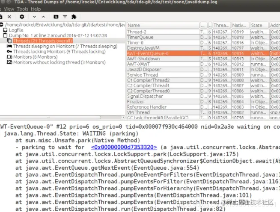Screen dimensions: 280x212
Task: Select the Timer-0 thread row
Action: pyautogui.click(x=203, y=43)
